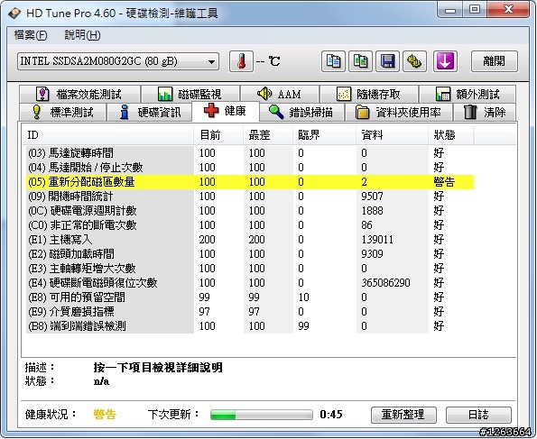537x439 pixels.
Task: Switch to the 資料夾使用率 tab
Action: 399,112
